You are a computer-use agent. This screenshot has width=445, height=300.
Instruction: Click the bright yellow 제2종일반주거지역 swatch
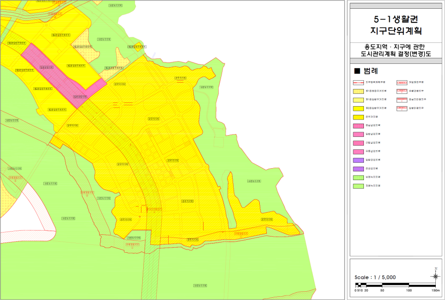click(358, 108)
